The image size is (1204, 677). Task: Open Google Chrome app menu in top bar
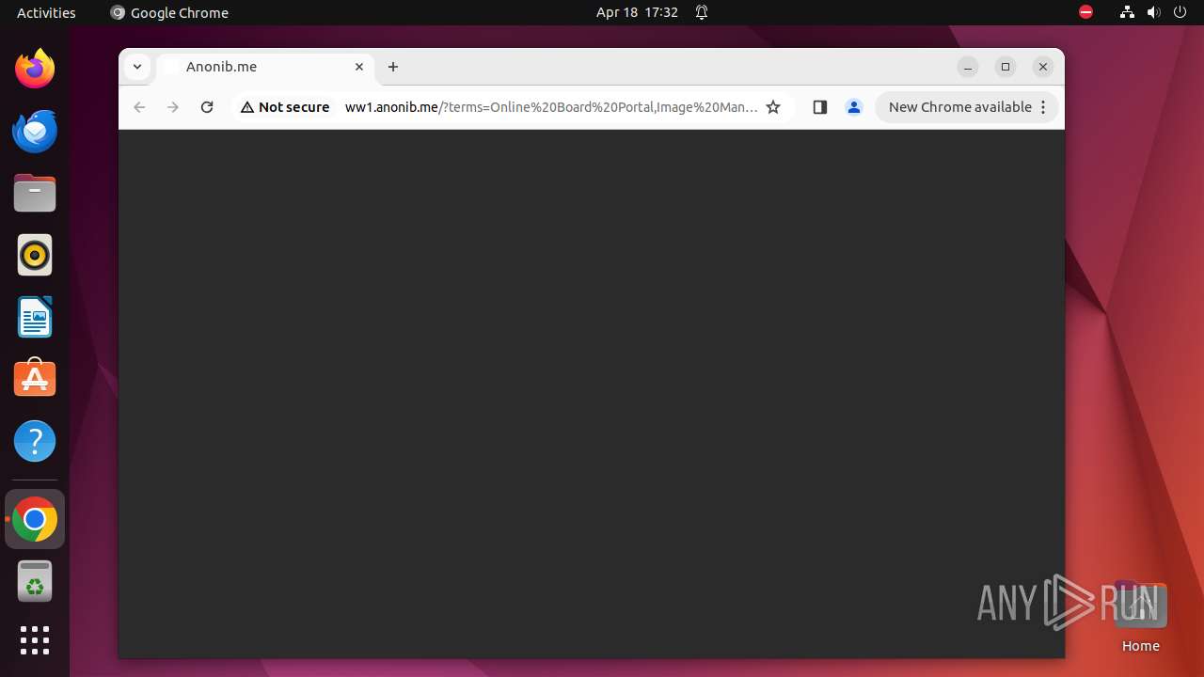169,12
